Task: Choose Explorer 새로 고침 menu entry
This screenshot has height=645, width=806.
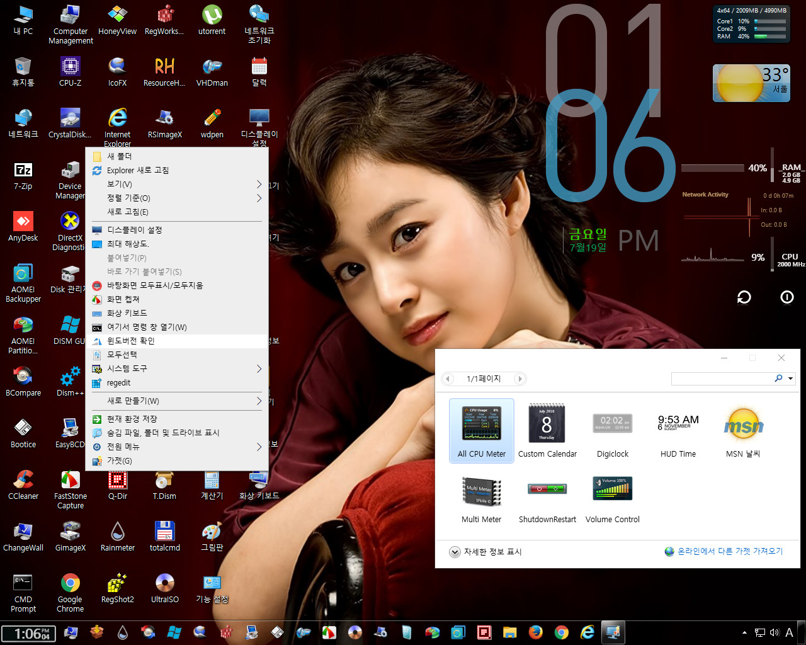Action: 176,170
